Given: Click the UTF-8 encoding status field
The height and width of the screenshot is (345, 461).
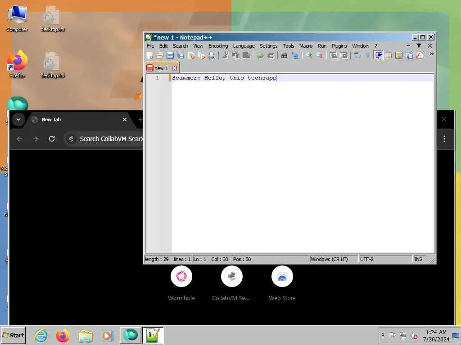Looking at the screenshot, I should pyautogui.click(x=385, y=259).
